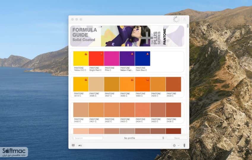The image size is (252, 160).
Task: Click the 'PANTONE 3564 C' label text
Action: (140, 95)
